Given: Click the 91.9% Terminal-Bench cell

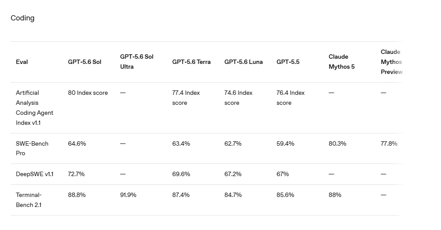Looking at the screenshot, I should (128, 195).
